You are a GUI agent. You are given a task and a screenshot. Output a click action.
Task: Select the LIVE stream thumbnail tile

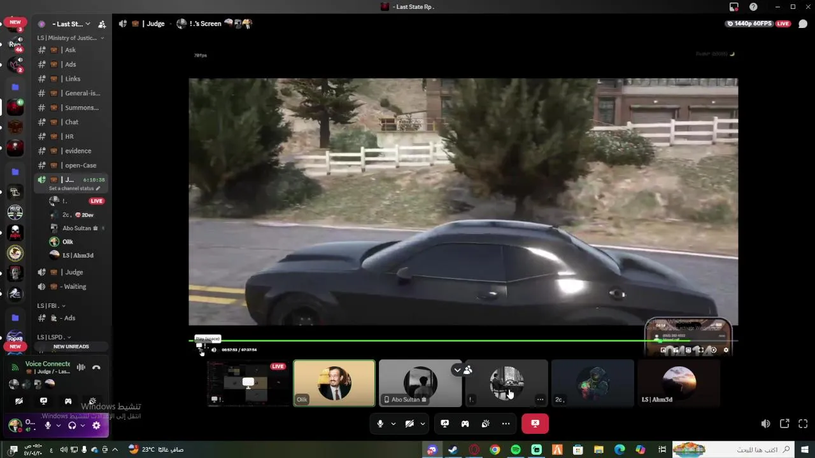[248, 383]
